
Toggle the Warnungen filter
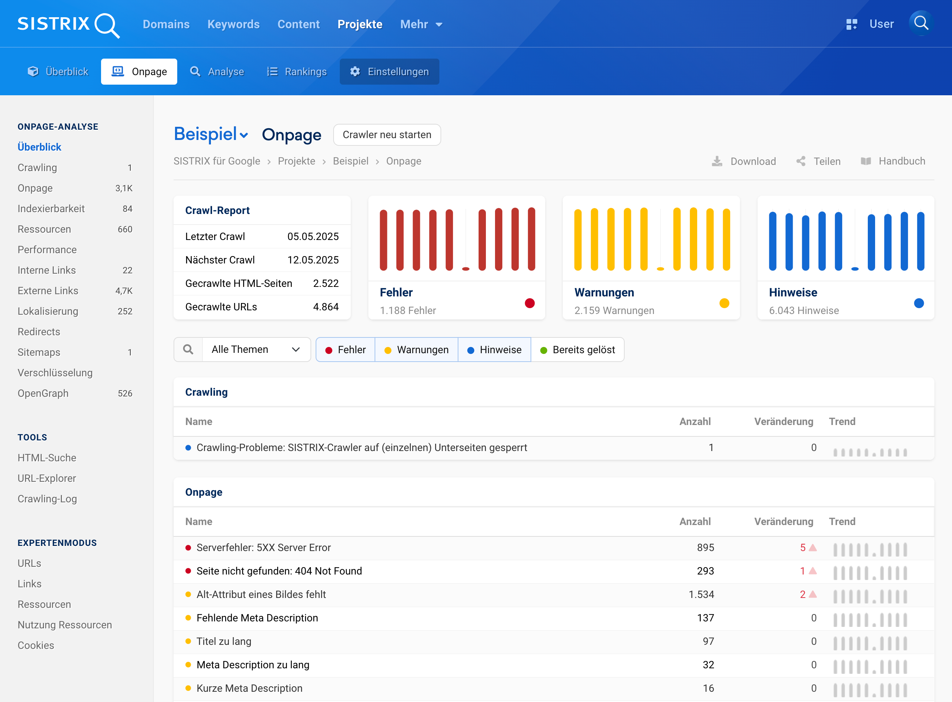pos(416,350)
